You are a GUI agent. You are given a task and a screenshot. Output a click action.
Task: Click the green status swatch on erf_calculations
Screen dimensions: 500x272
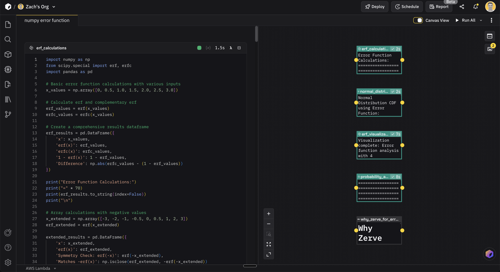point(199,48)
